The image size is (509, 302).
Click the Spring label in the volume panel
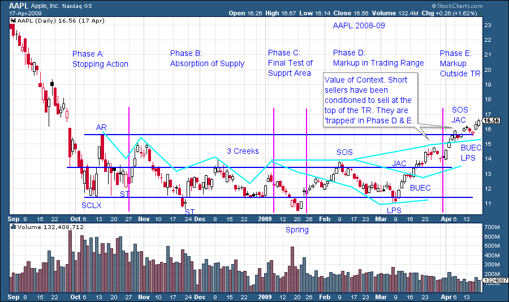pos(297,230)
